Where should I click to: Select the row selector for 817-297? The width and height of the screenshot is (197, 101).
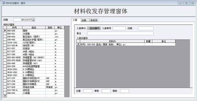(x=5, y=52)
